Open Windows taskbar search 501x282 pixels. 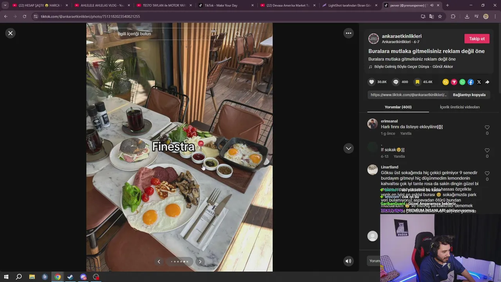(x=19, y=277)
